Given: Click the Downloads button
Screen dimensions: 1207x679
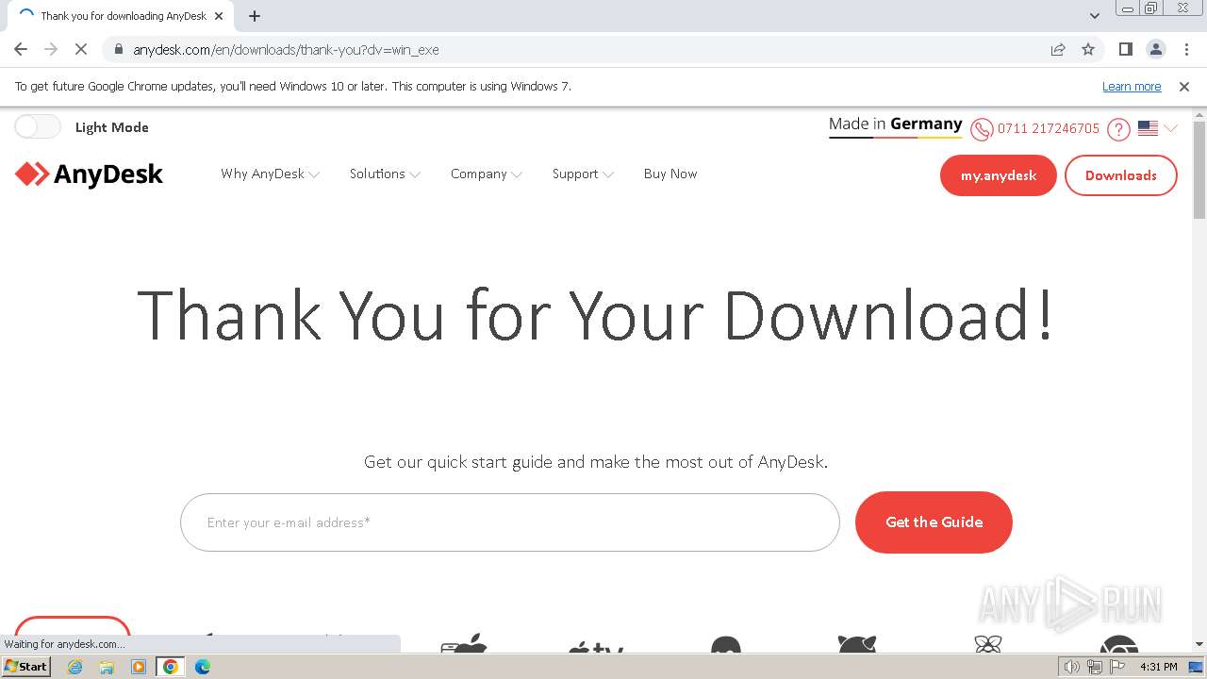Looking at the screenshot, I should click(x=1121, y=175).
